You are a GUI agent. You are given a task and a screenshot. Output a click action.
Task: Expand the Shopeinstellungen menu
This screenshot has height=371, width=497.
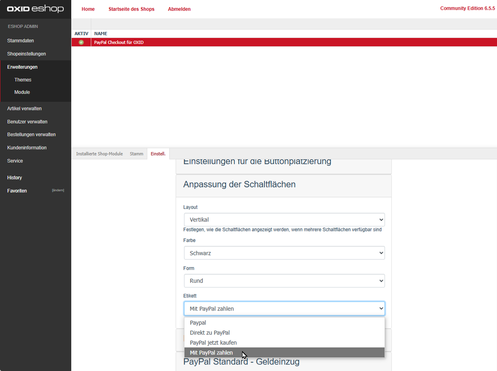point(26,54)
